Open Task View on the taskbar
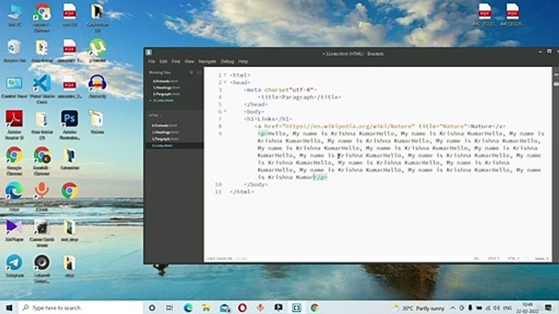The width and height of the screenshot is (559, 314). pyautogui.click(x=169, y=307)
